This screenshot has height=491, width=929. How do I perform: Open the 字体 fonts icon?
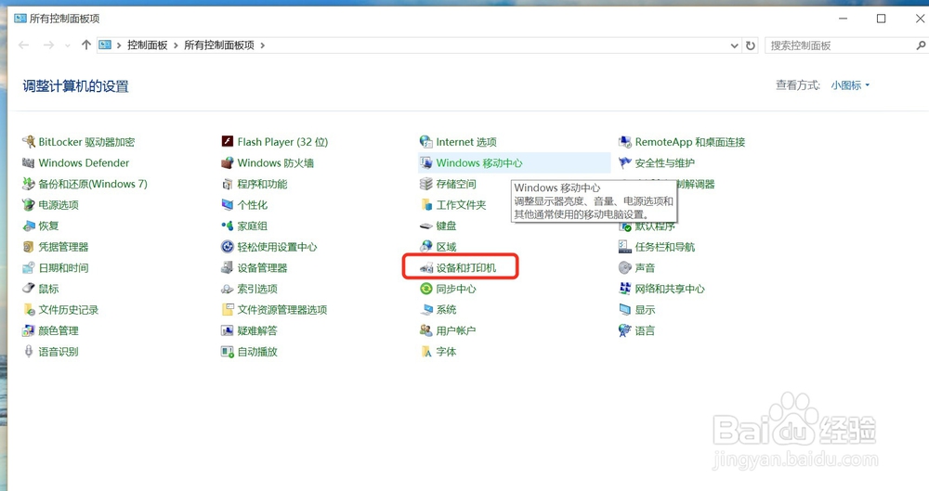click(x=426, y=352)
